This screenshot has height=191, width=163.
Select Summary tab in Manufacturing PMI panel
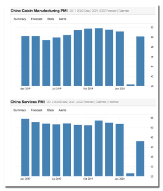[x=20, y=19]
